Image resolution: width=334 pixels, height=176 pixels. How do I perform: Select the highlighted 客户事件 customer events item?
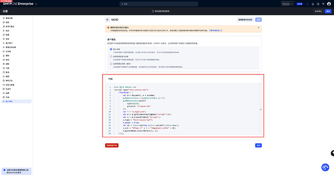click(16, 102)
